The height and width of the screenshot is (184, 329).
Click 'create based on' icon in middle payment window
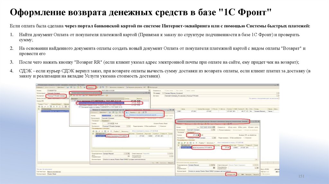tap(127, 112)
